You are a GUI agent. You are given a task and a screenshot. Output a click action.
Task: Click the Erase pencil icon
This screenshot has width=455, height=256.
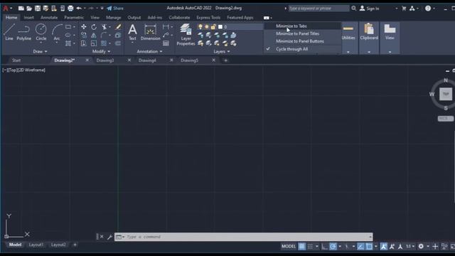(118, 27)
